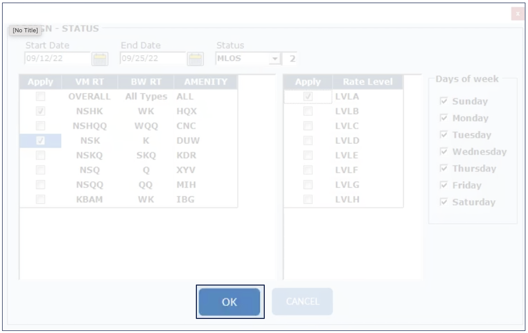Uncheck Wednesday in Days of week
Screen dimensions: 528x333
[444, 152]
